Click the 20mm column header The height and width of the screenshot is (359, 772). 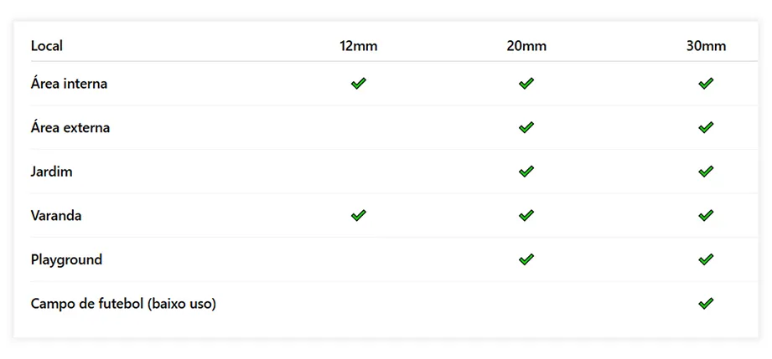(x=526, y=46)
